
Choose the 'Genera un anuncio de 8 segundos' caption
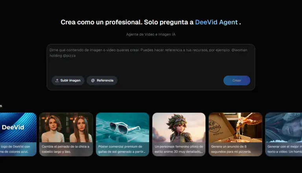point(235,149)
